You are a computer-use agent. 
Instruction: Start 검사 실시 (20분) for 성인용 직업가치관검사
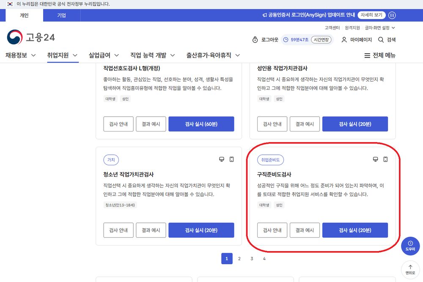point(355,124)
